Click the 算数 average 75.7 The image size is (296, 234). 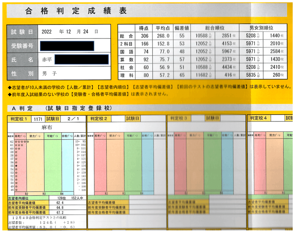point(164,60)
